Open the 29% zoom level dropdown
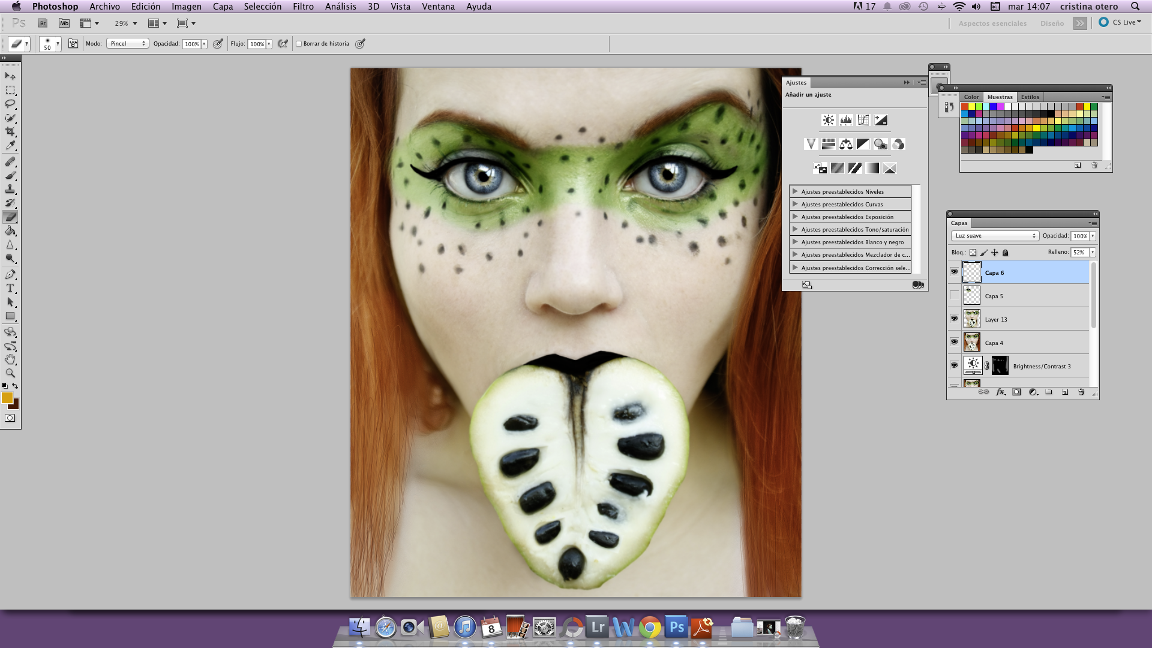1152x648 pixels. pyautogui.click(x=135, y=23)
